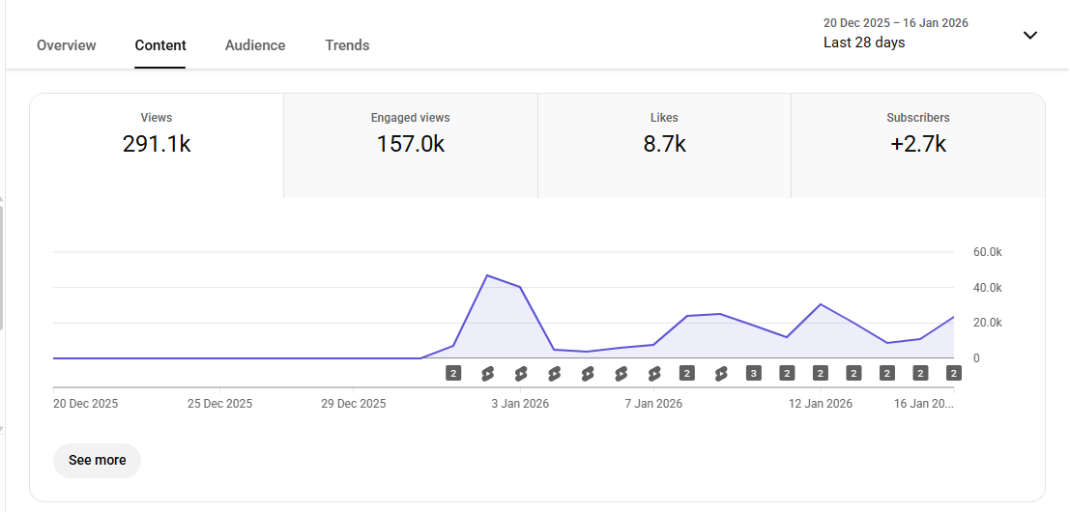Click the '2' marker right after 7 Jan Shorts icon
The width and height of the screenshot is (1070, 512).
[x=687, y=373]
